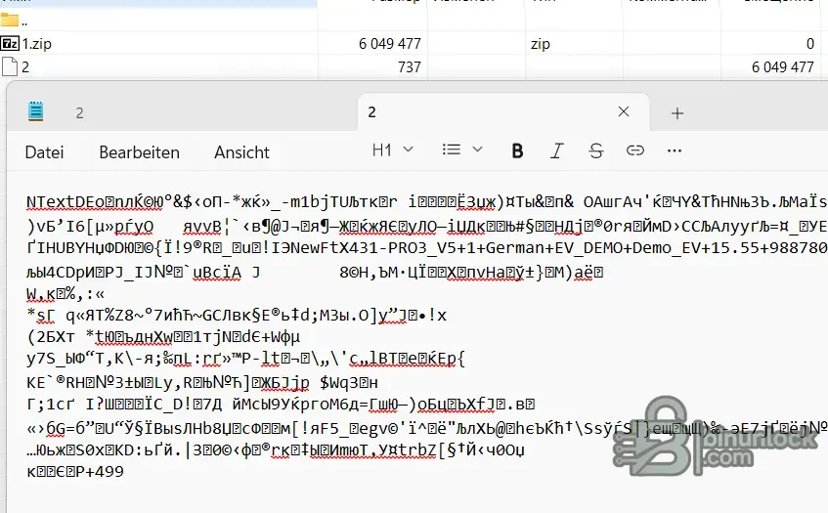Insert a link with the link icon
The height and width of the screenshot is (513, 828).
(635, 150)
